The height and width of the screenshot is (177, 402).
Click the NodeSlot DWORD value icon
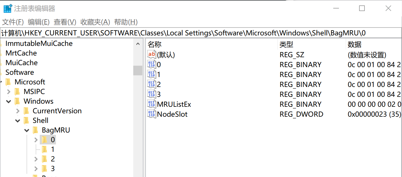(152, 114)
